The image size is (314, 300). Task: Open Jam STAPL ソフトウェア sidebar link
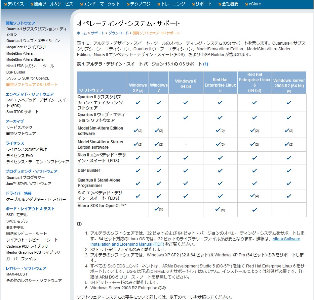click(x=29, y=184)
